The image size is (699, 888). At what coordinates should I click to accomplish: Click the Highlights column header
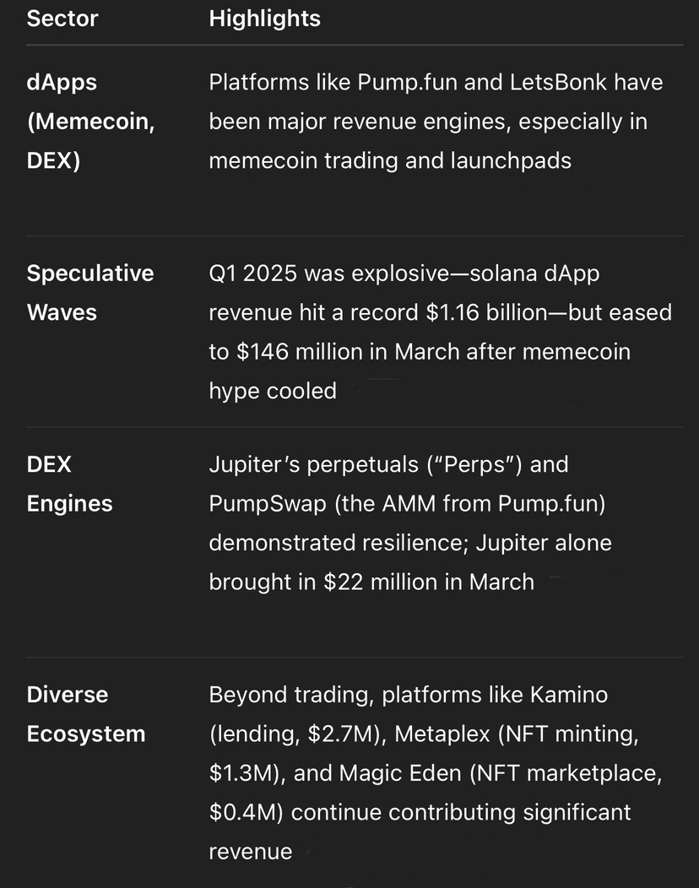(x=264, y=18)
